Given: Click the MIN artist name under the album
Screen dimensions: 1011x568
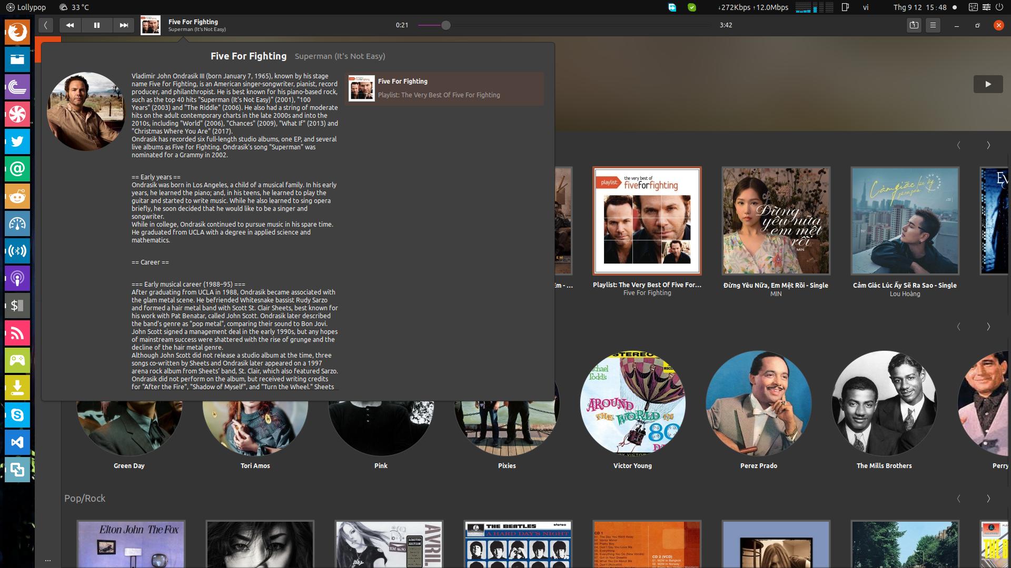Looking at the screenshot, I should click(x=776, y=294).
